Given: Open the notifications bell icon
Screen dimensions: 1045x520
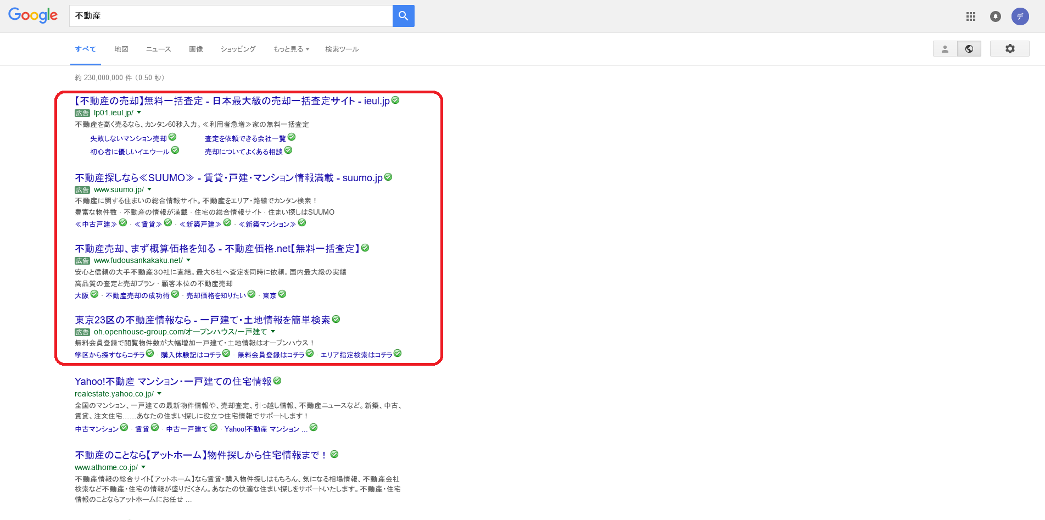Looking at the screenshot, I should point(995,16).
